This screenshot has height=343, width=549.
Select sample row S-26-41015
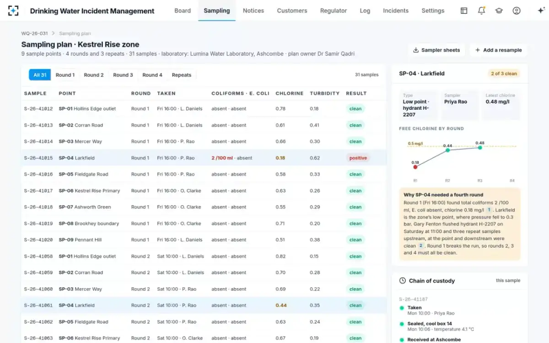(204, 158)
